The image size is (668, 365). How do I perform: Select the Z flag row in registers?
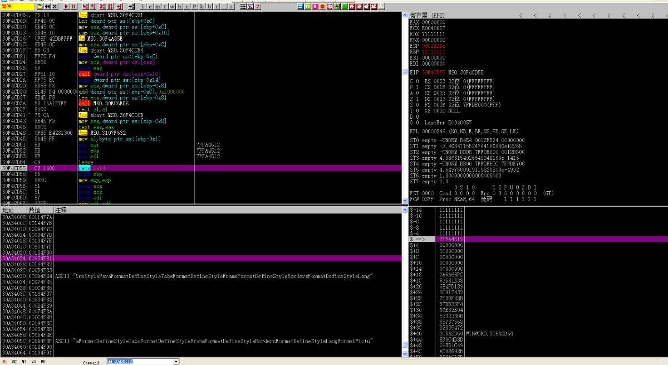pyautogui.click(x=452, y=98)
